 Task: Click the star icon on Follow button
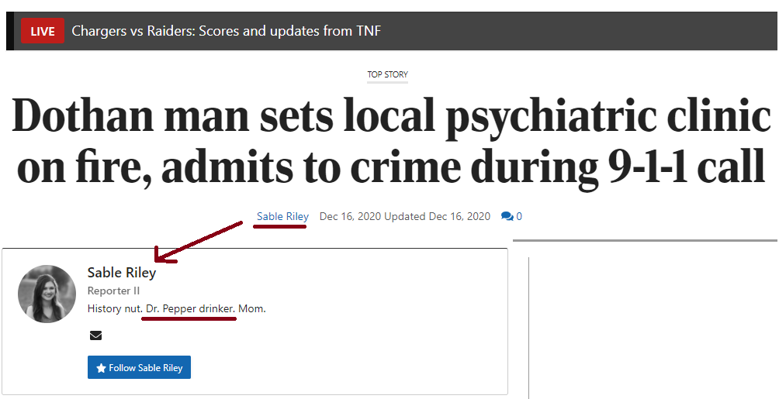(x=102, y=368)
